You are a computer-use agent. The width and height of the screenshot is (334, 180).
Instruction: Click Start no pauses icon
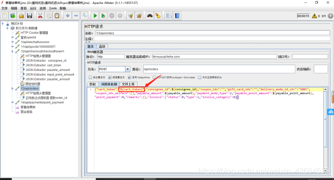tap(103, 16)
